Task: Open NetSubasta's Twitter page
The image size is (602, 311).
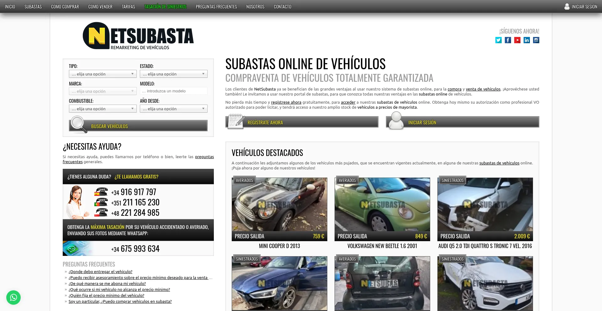Action: tap(498, 40)
